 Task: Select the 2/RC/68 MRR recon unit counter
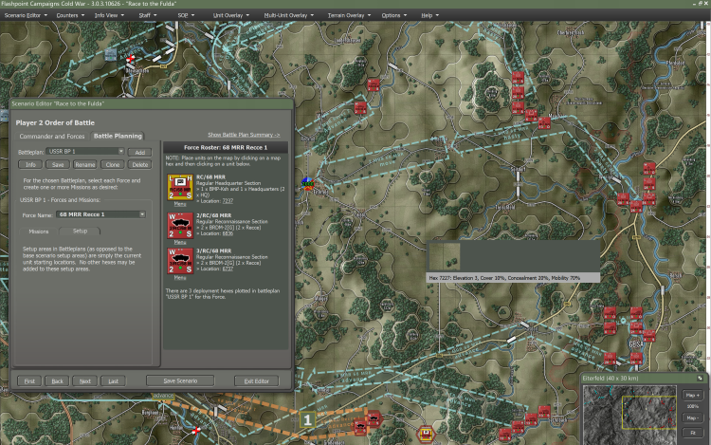coord(180,226)
